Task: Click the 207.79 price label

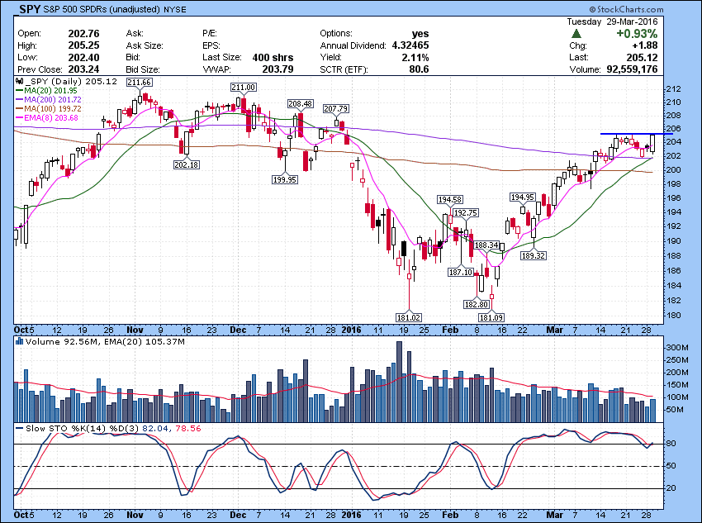Action: 336,108
